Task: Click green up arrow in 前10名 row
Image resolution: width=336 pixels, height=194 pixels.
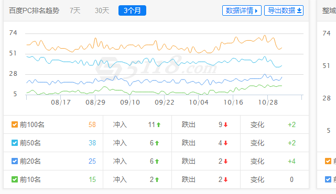Action: click(157, 180)
